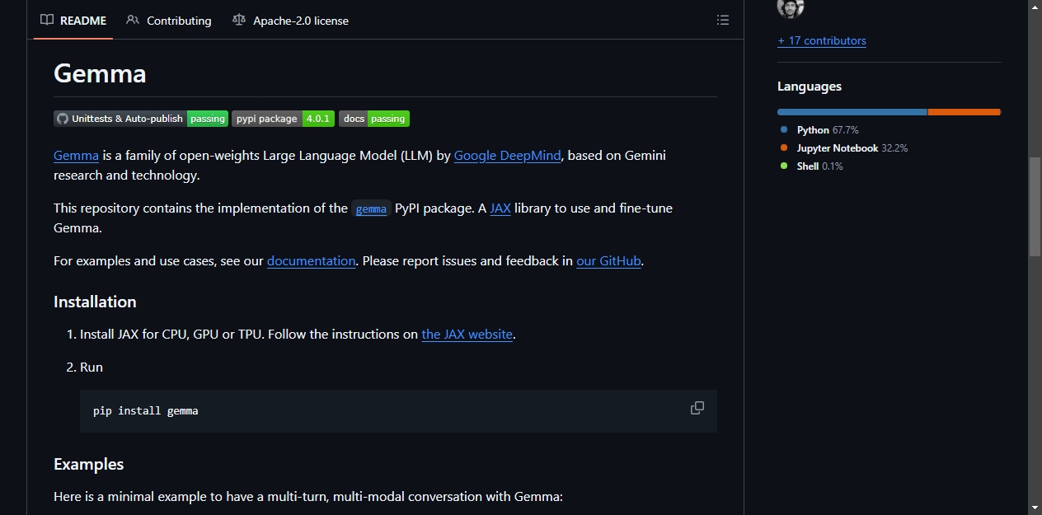Click the scrollbar down arrow
1042x515 pixels.
coord(1035,508)
